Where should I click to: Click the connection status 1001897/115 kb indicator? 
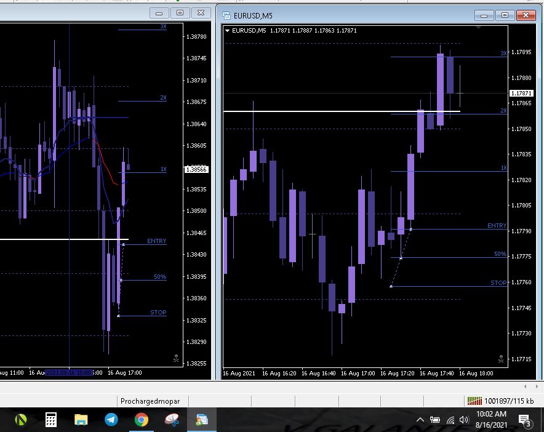(500, 401)
